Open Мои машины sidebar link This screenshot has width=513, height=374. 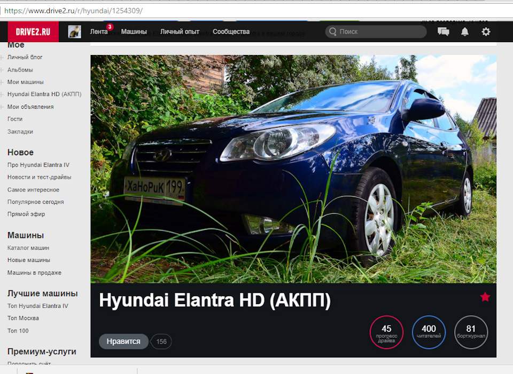(x=26, y=82)
